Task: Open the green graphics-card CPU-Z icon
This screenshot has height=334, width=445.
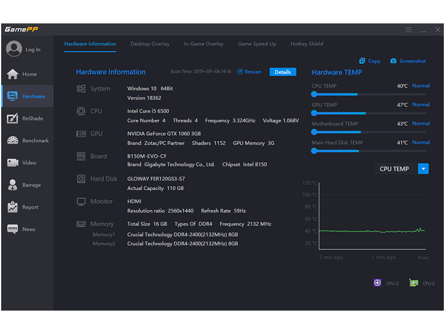Action: point(414,283)
